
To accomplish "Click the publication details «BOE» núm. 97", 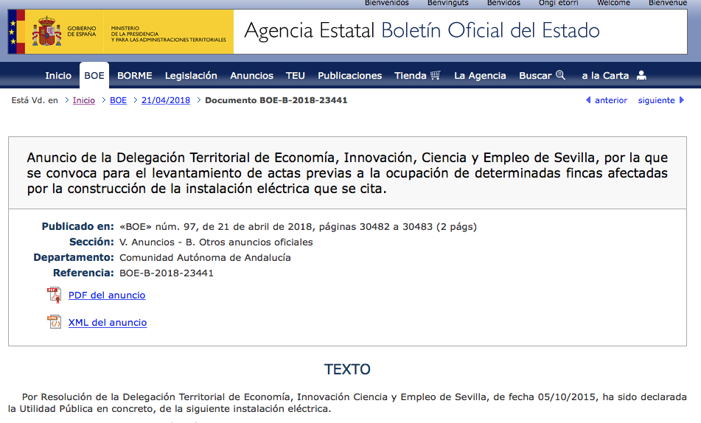I will point(298,227).
